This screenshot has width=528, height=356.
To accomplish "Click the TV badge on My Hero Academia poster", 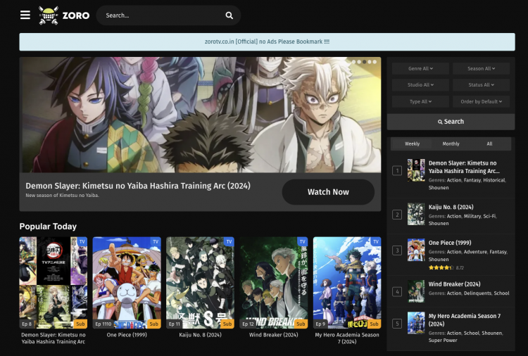I will pos(375,241).
